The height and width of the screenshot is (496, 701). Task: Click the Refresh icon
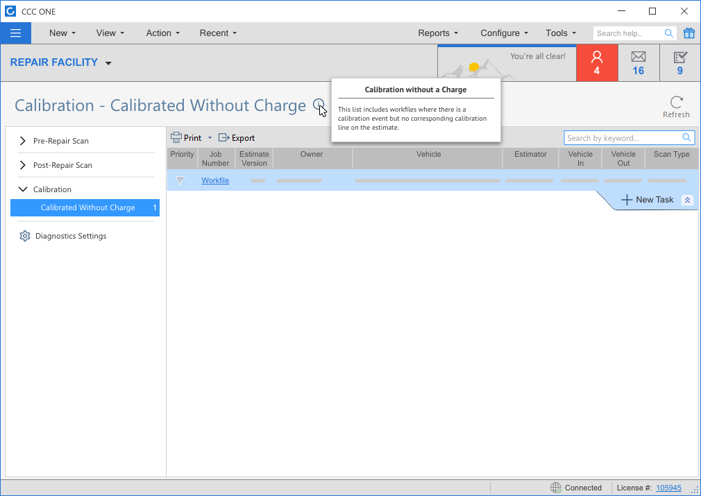(677, 103)
